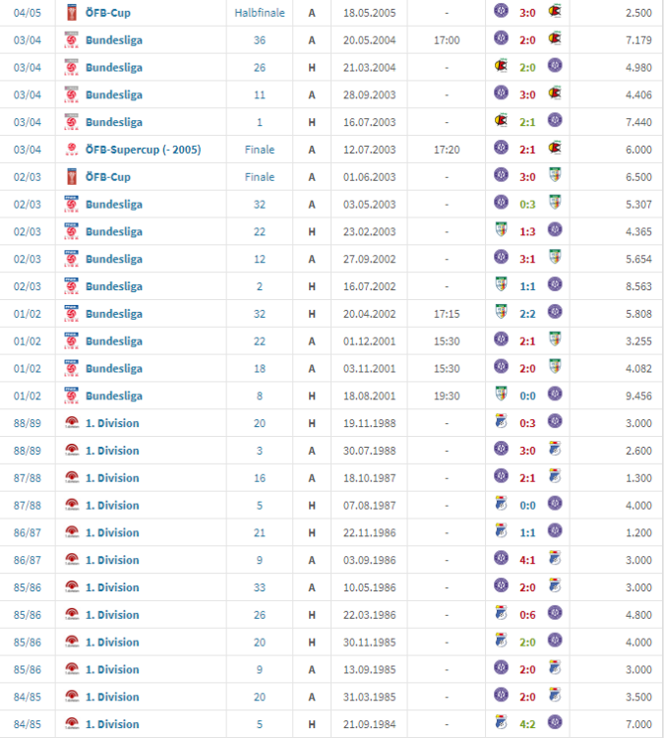This screenshot has width=664, height=738.
Task: Click 1. Division logo for the 19.11.1988 match
Action: pyautogui.click(x=71, y=423)
